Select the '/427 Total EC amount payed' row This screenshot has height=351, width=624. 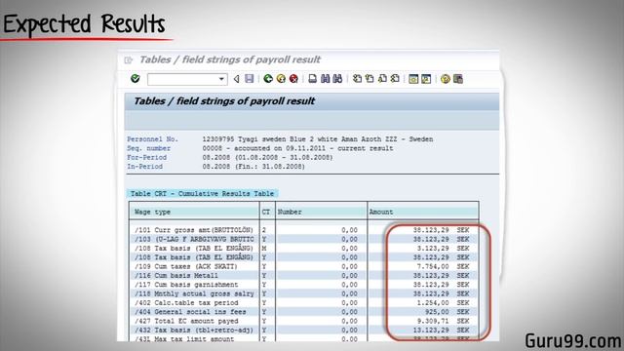click(x=303, y=321)
